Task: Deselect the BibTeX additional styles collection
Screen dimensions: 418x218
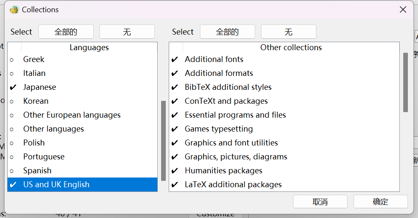Action: pyautogui.click(x=175, y=87)
